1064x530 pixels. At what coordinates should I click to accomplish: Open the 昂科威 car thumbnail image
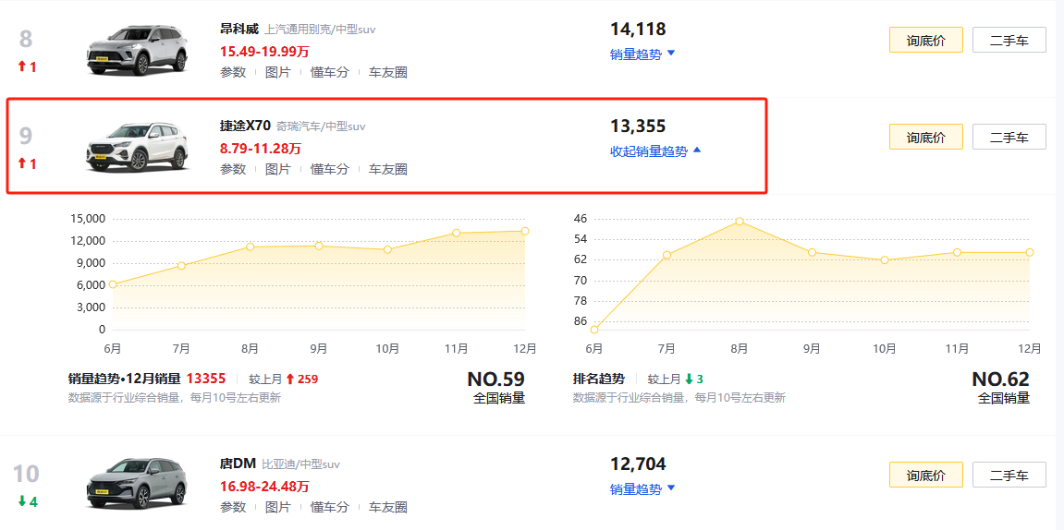tap(137, 50)
